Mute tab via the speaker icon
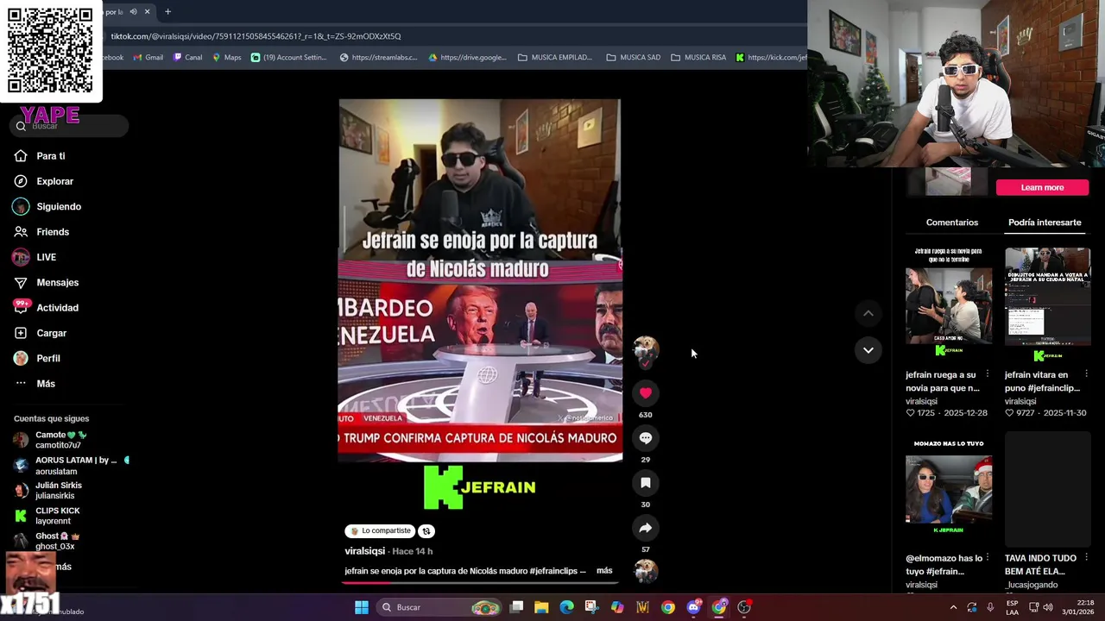The height and width of the screenshot is (621, 1105). point(133,12)
